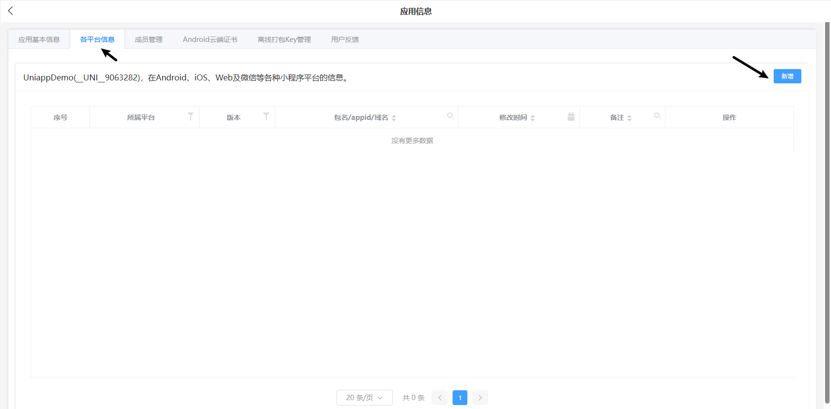Screen dimensions: 831x409
Task: Switch to 成员管理 tab
Action: pos(149,39)
